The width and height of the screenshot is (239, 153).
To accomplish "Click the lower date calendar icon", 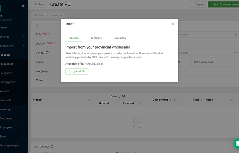I will coord(235,53).
